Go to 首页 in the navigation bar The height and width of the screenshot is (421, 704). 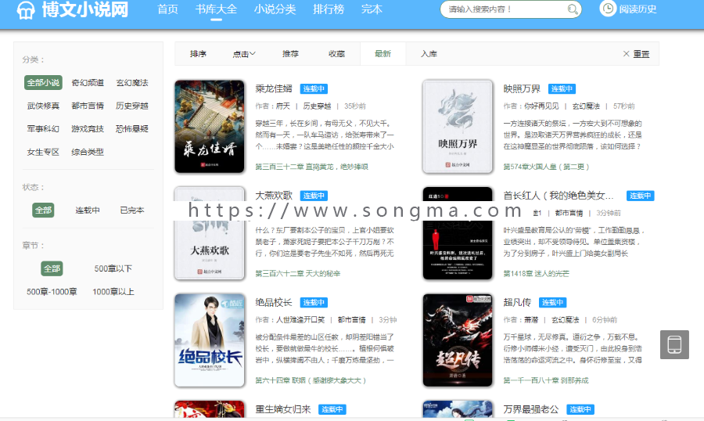[167, 9]
